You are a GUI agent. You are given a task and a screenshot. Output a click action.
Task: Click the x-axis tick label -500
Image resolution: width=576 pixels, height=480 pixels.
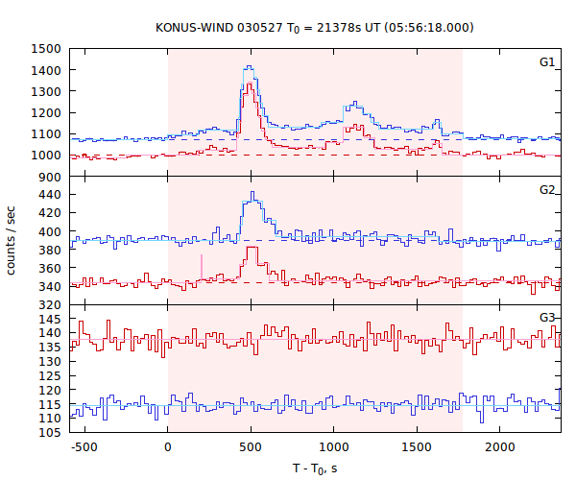click(84, 447)
